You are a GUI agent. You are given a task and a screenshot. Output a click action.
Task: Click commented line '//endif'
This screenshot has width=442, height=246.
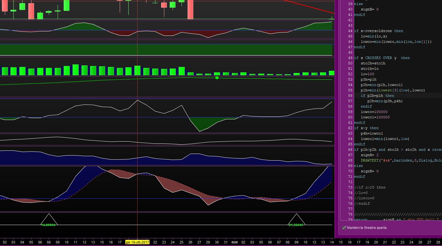coord(362,203)
